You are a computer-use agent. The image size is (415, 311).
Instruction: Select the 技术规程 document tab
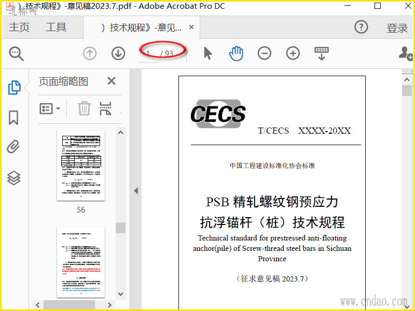tap(141, 27)
